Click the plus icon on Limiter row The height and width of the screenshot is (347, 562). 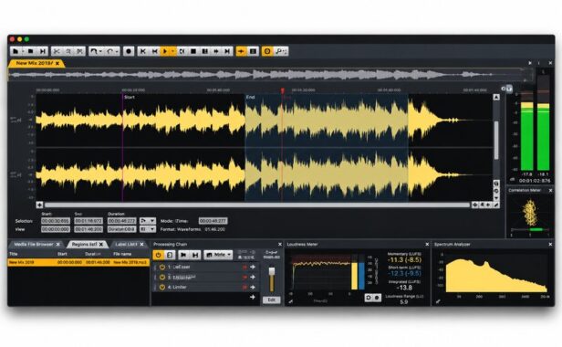pos(253,288)
